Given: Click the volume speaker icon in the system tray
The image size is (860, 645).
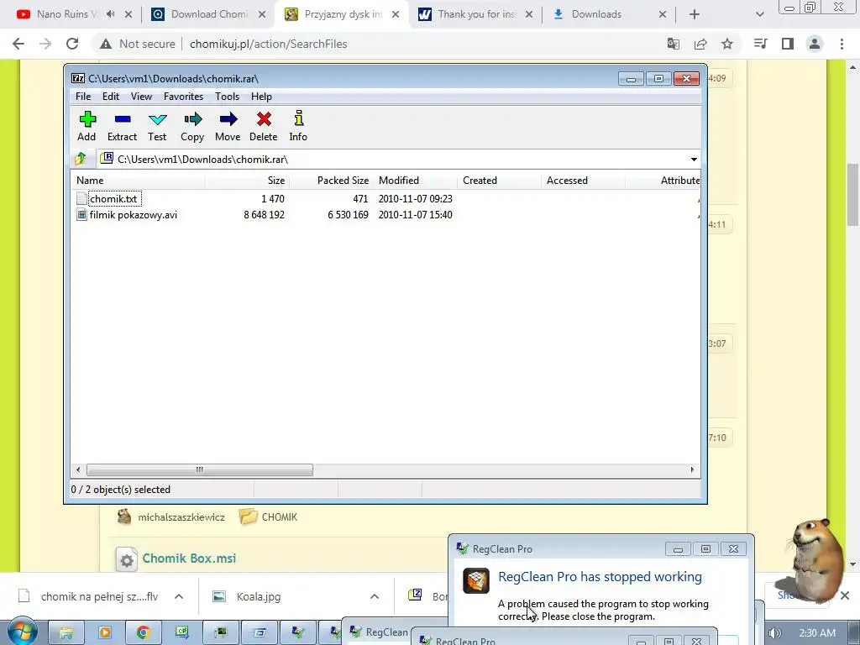Looking at the screenshot, I should tap(774, 633).
